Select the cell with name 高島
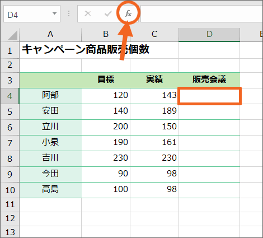 [x=50, y=190]
